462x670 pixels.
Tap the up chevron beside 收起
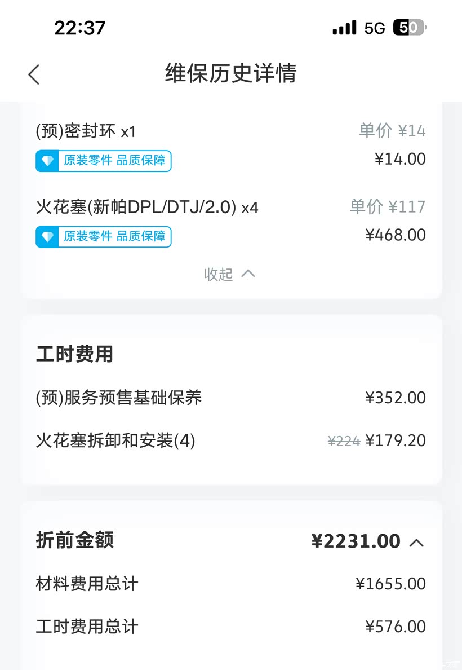point(248,274)
